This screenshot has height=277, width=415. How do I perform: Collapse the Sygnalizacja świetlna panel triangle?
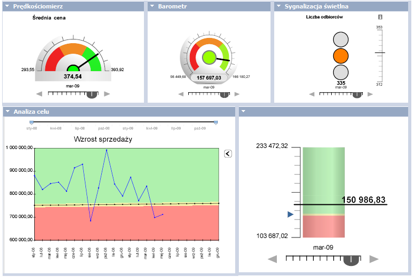(x=278, y=6)
